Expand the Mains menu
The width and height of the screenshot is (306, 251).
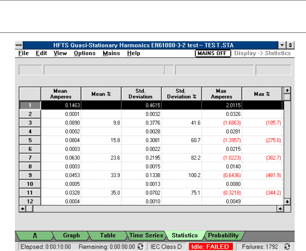tap(111, 53)
